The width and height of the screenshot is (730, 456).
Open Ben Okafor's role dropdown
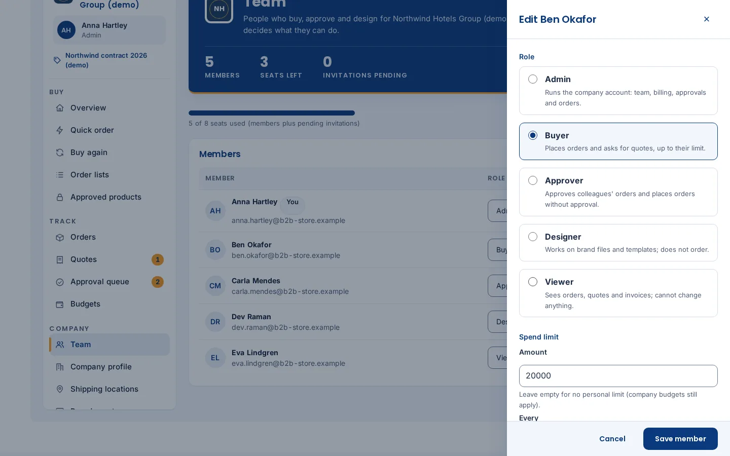[498, 250]
